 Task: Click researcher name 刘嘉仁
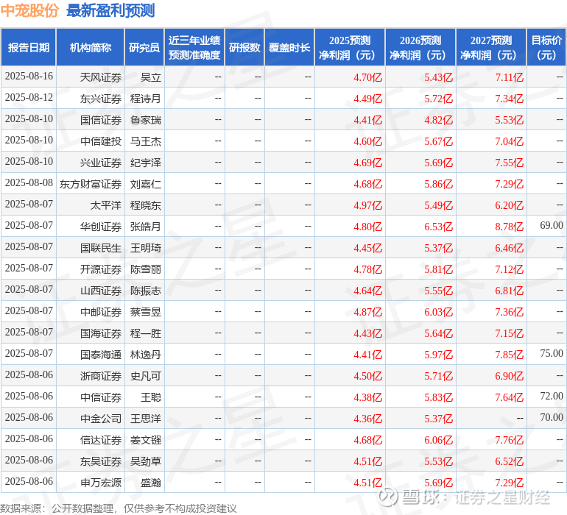tap(146, 184)
